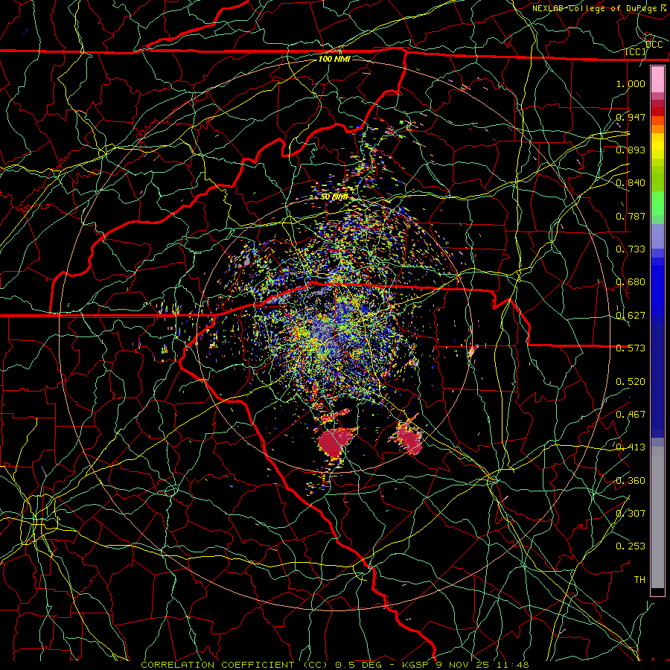Image resolution: width=670 pixels, height=670 pixels.
Task: Click the 0.573 scale value
Action: pyautogui.click(x=631, y=348)
